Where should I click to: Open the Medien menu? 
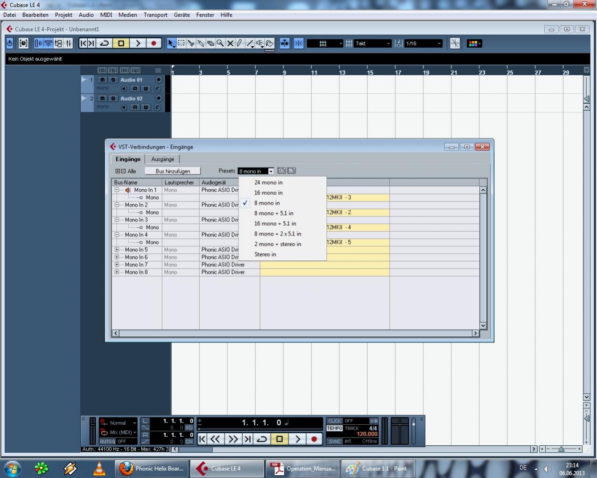coord(127,15)
